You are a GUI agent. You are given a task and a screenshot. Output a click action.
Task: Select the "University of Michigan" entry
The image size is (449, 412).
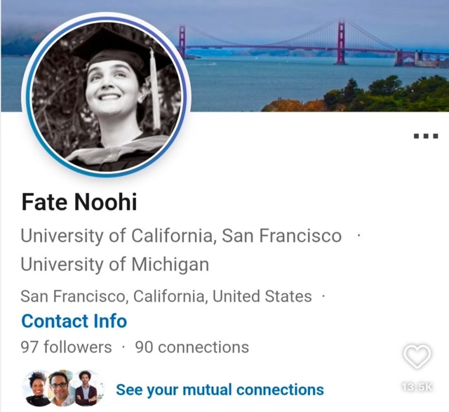pos(114,265)
